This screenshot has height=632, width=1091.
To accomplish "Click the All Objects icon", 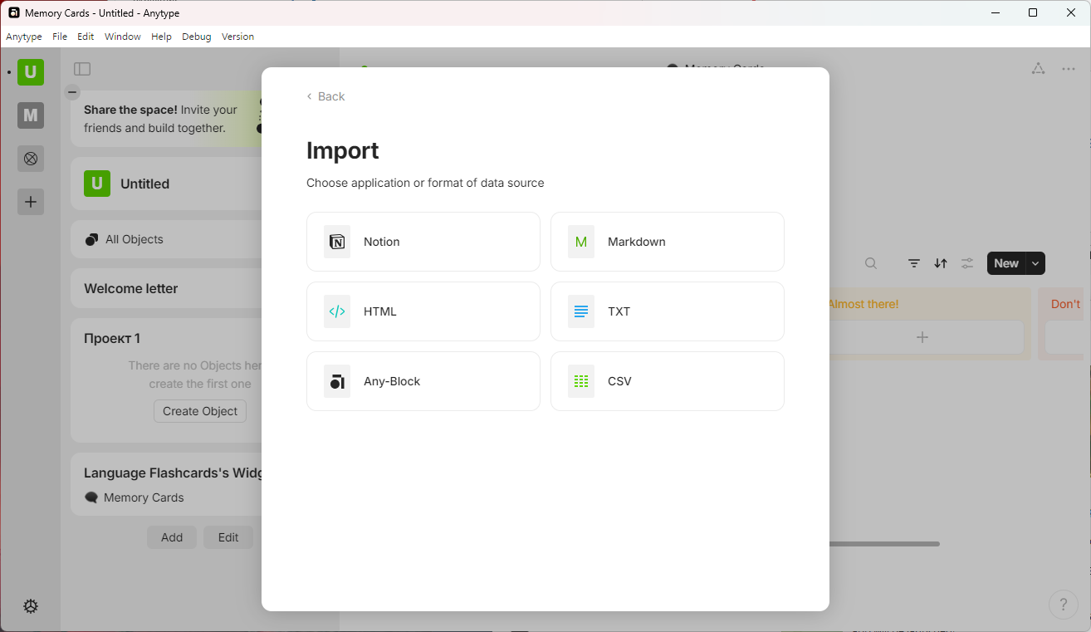I will 92,239.
